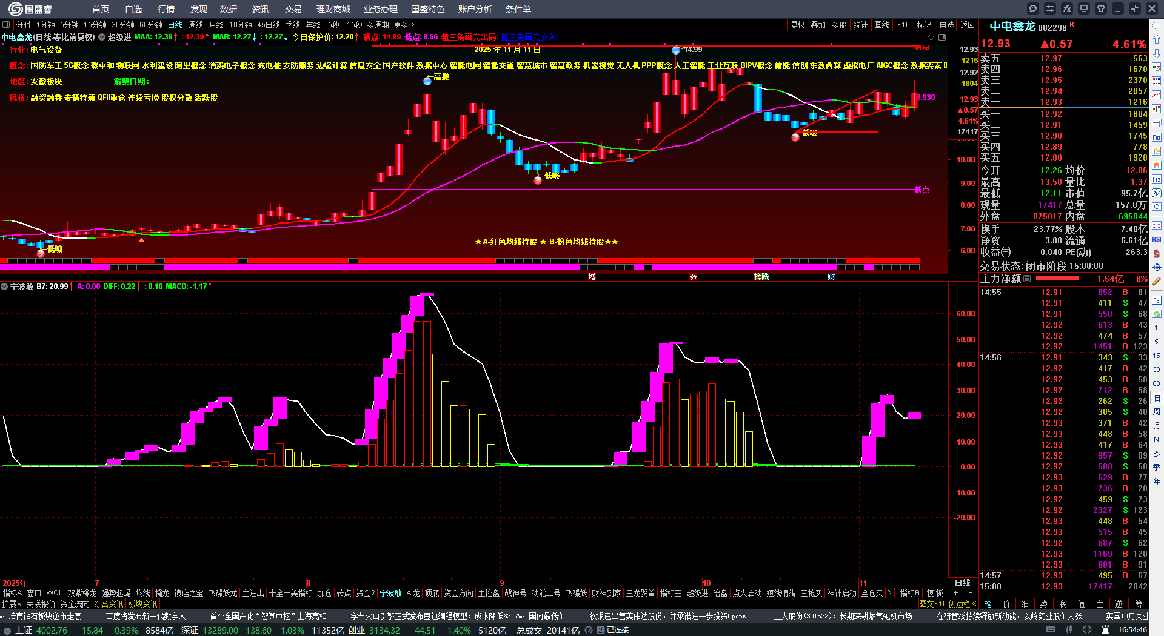This screenshot has height=636, width=1164.
Task: Click the news headline about 百度 digital human
Action: click(x=145, y=616)
